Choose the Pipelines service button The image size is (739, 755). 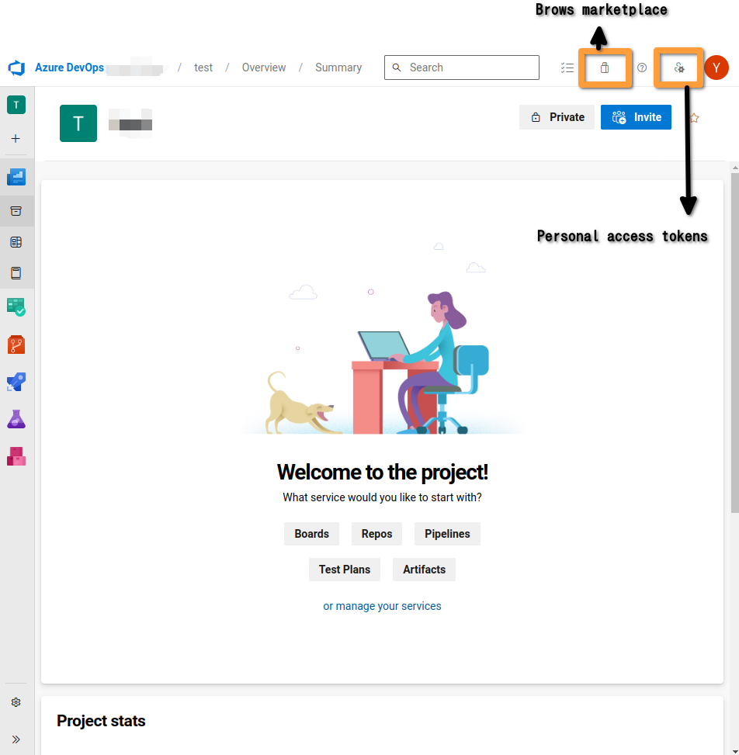coord(447,534)
